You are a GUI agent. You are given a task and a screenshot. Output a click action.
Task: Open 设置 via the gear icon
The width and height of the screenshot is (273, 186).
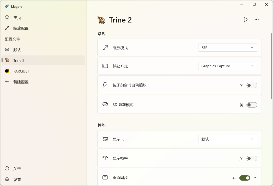point(7,179)
